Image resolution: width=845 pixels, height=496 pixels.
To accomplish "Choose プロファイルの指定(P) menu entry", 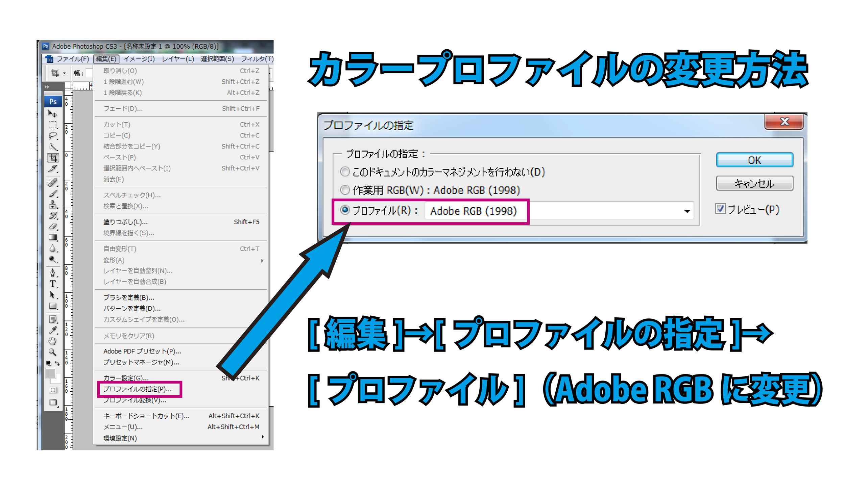I will click(x=138, y=389).
